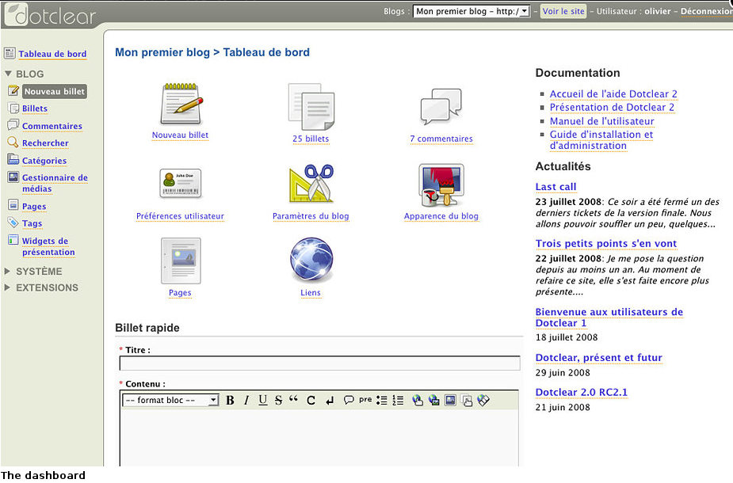The width and height of the screenshot is (733, 483).
Task: Click the Préférences utilisateur ID card icon
Action: pyautogui.click(x=181, y=184)
